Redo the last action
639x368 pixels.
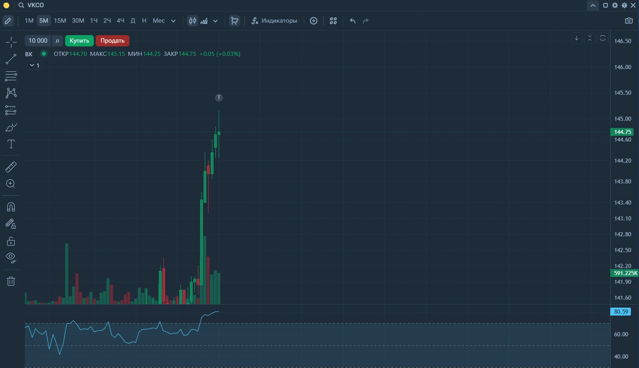click(366, 21)
